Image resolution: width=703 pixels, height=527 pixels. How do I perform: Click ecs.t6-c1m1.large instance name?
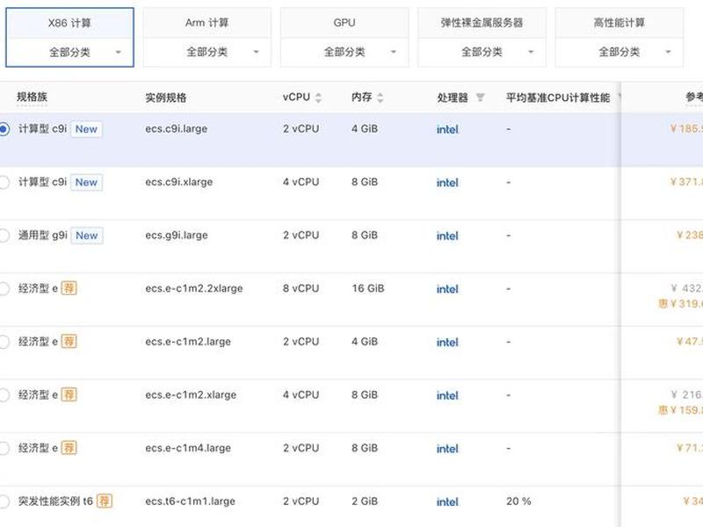click(190, 502)
